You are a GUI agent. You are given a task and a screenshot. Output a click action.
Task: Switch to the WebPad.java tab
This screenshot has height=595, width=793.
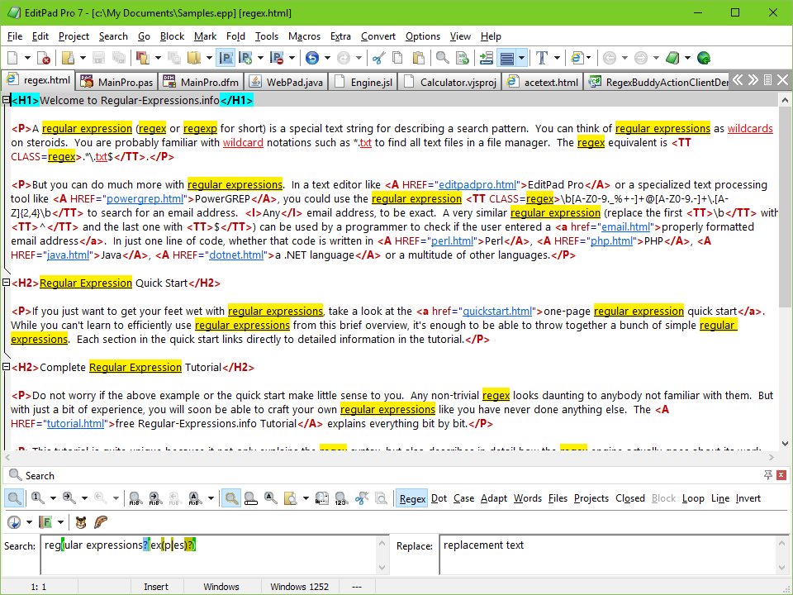[287, 82]
